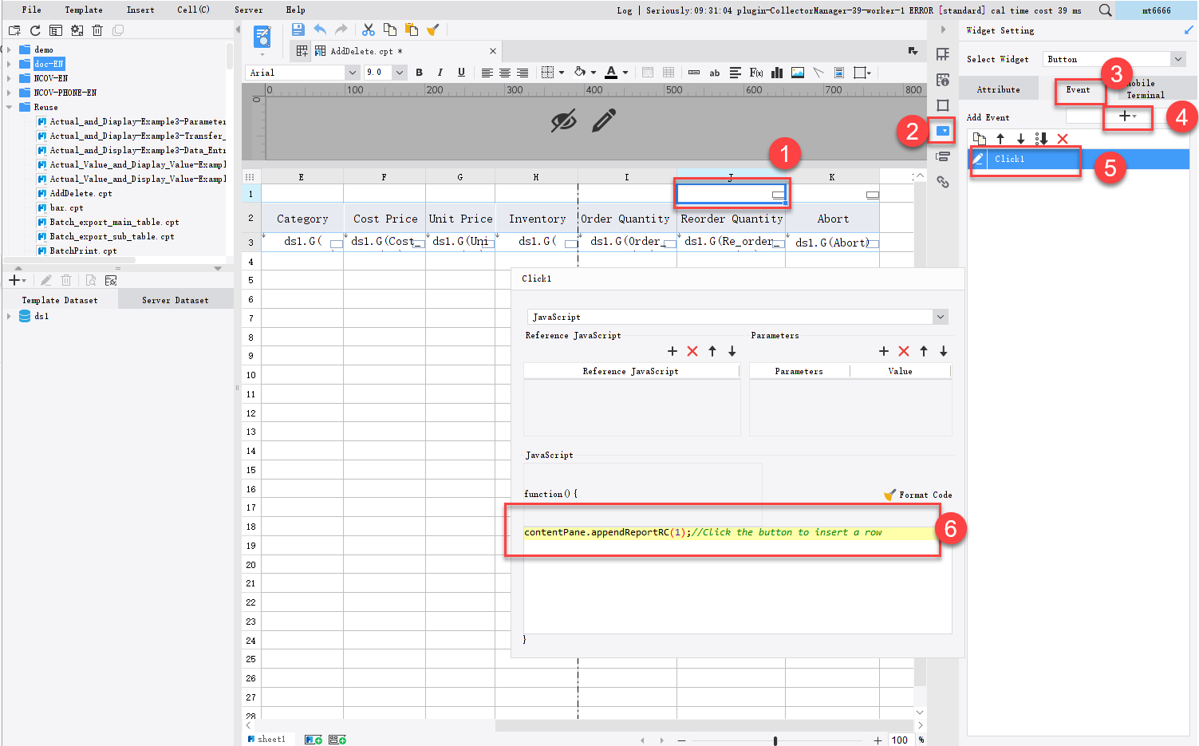Click the Format Painter icon
The height and width of the screenshot is (746, 1199).
coord(432,30)
